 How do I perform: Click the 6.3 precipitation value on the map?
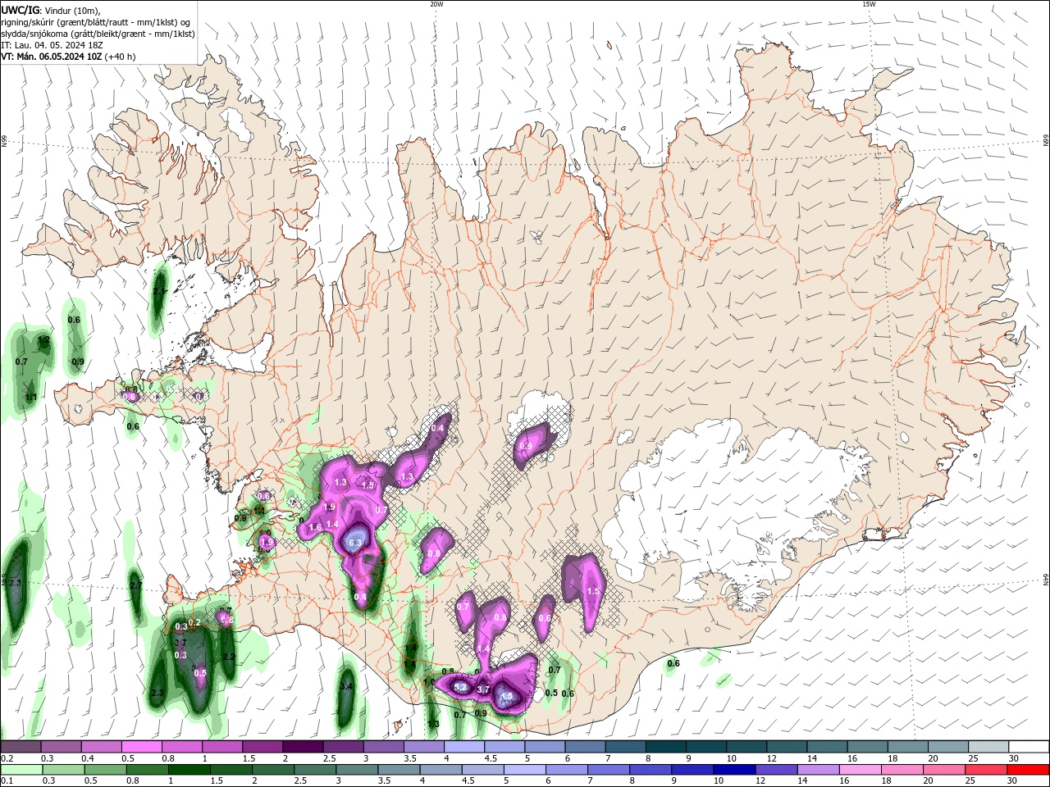355,543
